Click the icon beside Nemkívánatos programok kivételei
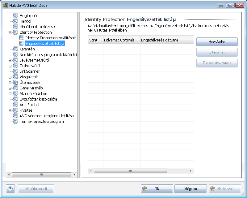Screen dimensions: 247x198 tap(15, 54)
